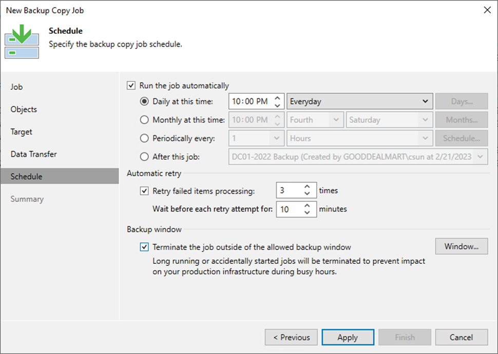This screenshot has width=498, height=354.
Task: Uncheck "Retry failed items processing"
Action: pos(143,190)
